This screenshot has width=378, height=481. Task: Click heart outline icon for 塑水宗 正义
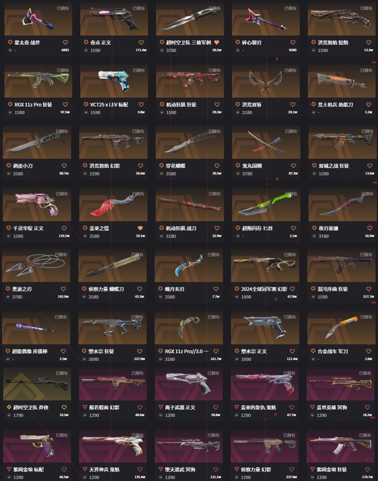[292, 351]
